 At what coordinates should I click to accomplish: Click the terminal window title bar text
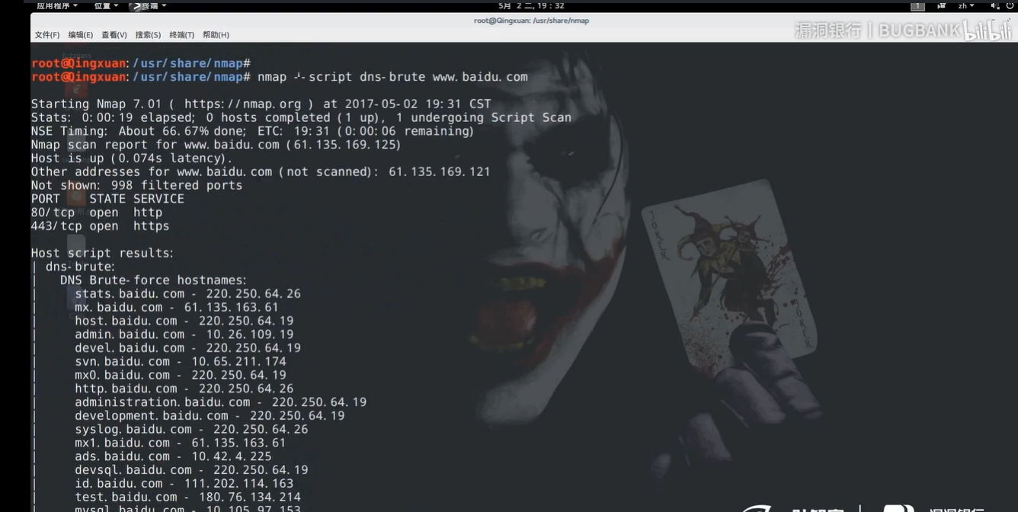(531, 21)
